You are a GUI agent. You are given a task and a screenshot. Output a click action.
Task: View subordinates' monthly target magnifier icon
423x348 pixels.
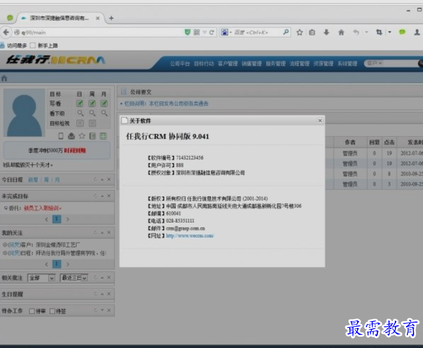point(105,113)
